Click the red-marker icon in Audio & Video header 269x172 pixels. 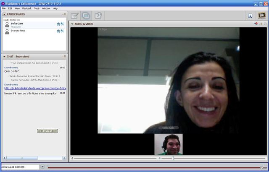256,24
